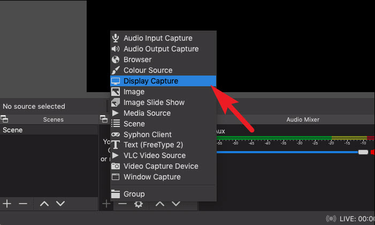Remove selected scene with minus button

coord(23,204)
